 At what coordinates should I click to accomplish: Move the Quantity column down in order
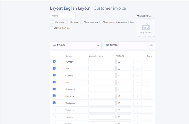tap(148, 75)
